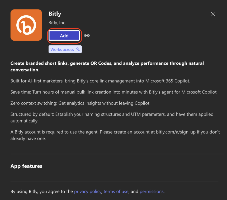Open the permissions link

pos(152,192)
